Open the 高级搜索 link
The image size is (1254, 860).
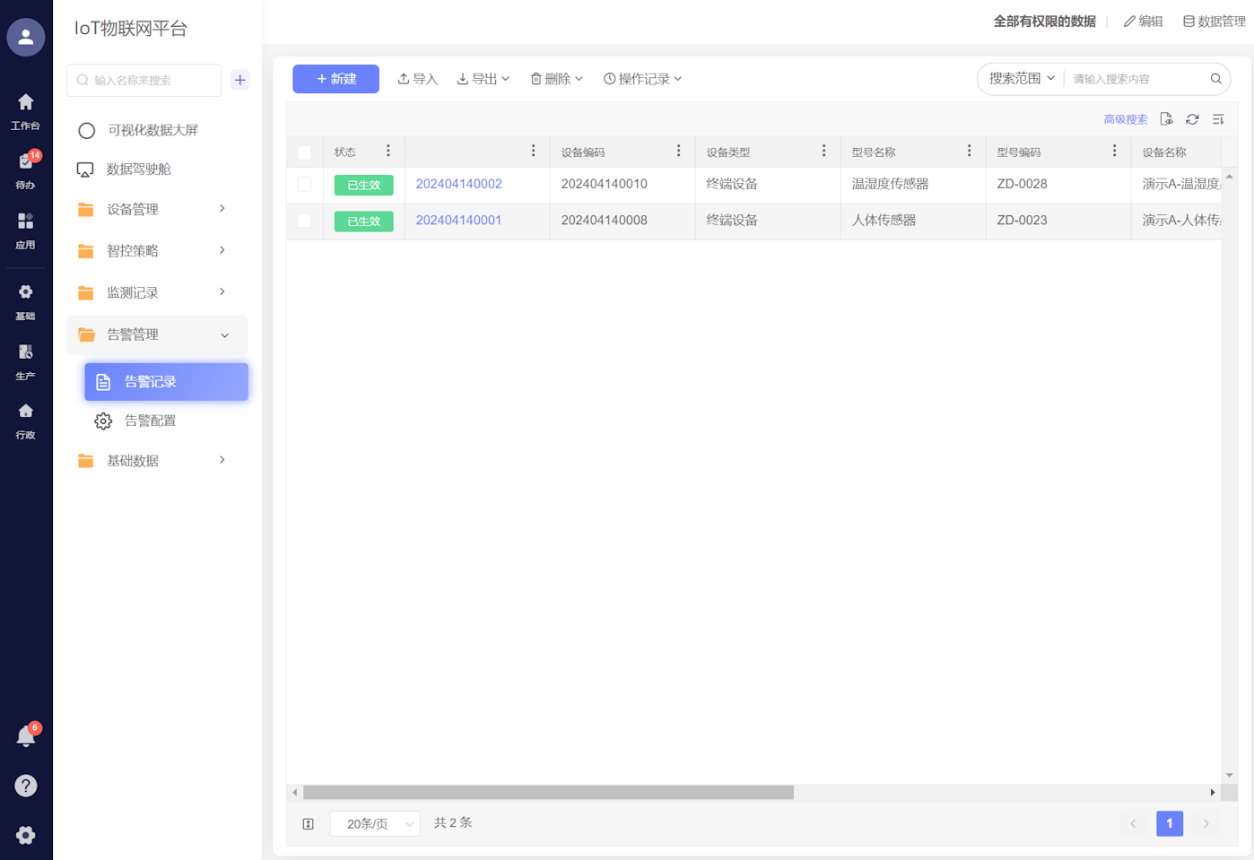1125,119
